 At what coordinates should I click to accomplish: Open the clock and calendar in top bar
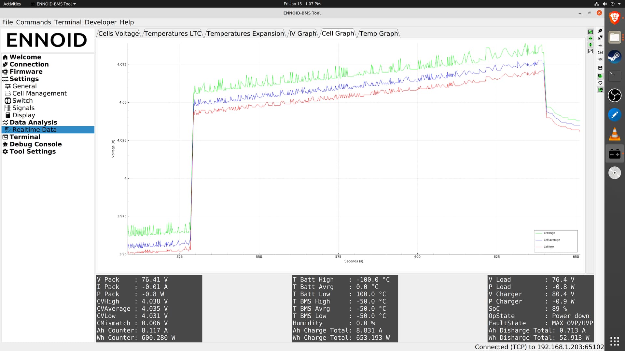click(302, 4)
